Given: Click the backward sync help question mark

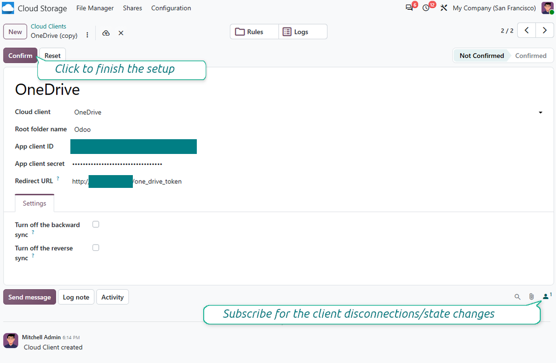Looking at the screenshot, I should (33, 232).
